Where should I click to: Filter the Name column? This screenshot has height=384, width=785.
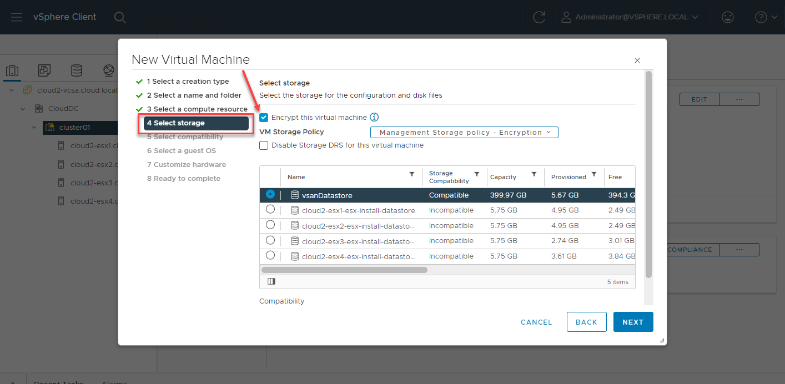pyautogui.click(x=412, y=174)
